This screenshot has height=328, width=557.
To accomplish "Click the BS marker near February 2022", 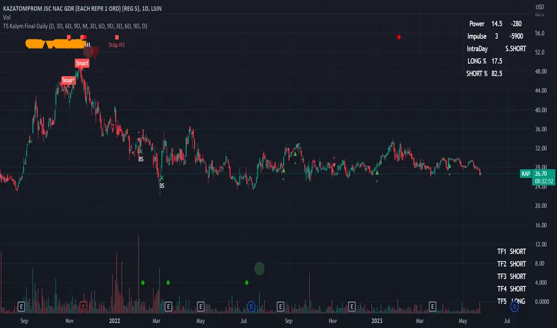I will (x=141, y=159).
